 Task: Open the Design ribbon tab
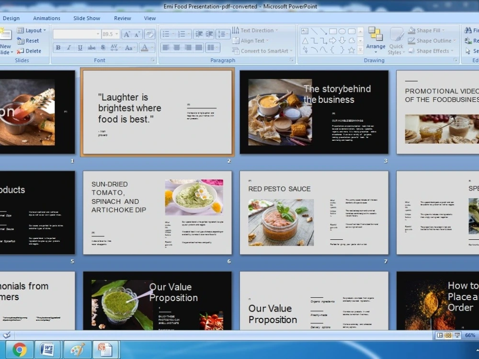click(11, 18)
